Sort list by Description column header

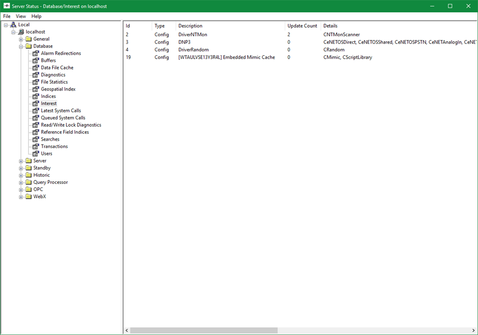[x=190, y=26]
